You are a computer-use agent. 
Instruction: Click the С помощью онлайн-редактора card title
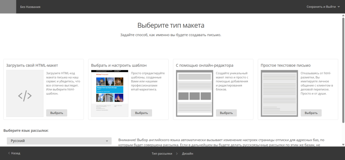pos(205,65)
